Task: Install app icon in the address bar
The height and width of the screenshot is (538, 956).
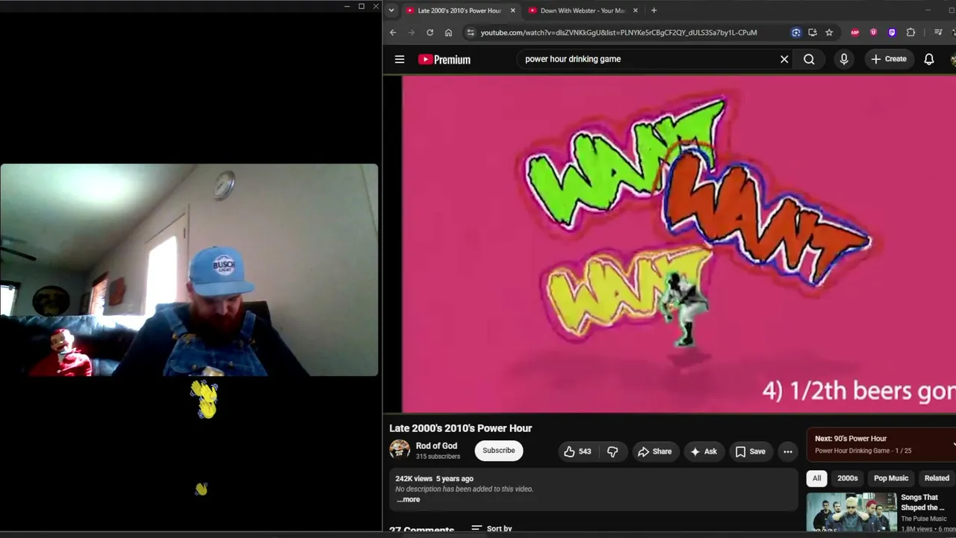Action: coord(813,32)
